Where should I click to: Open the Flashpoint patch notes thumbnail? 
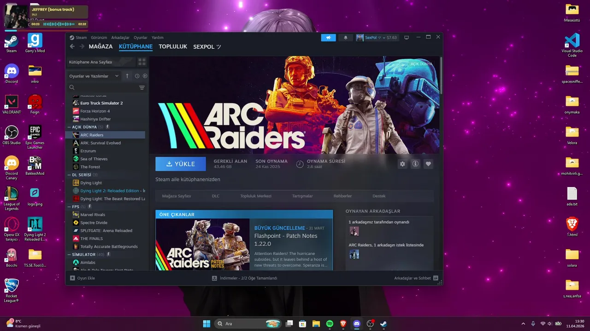coord(203,244)
